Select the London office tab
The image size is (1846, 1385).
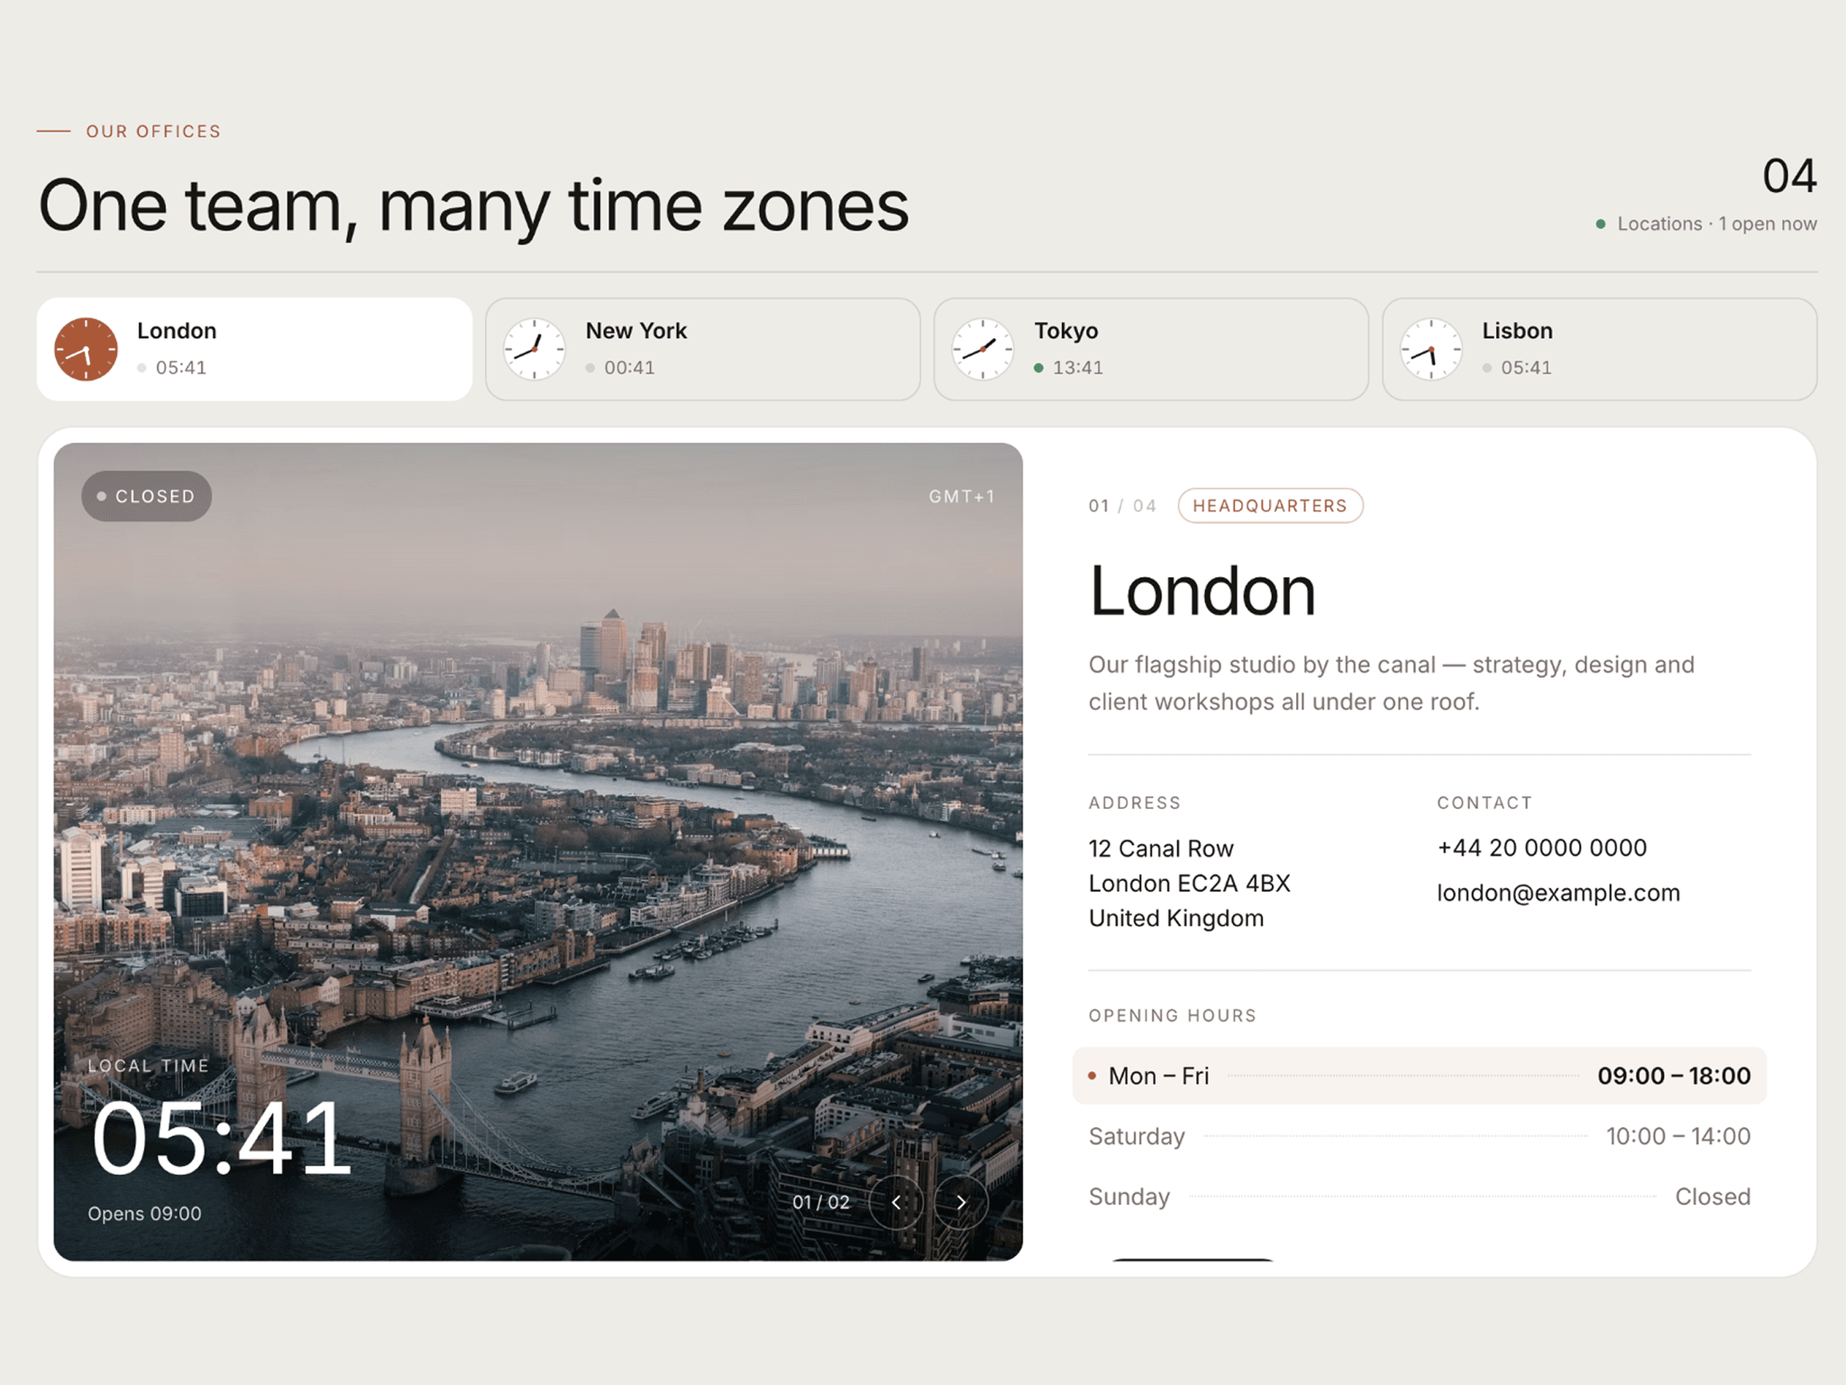[254, 349]
